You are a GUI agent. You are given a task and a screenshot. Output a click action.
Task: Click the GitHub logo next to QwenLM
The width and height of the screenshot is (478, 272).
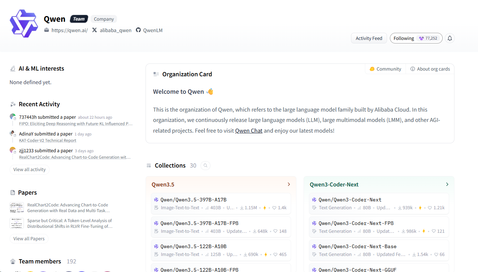pos(138,30)
